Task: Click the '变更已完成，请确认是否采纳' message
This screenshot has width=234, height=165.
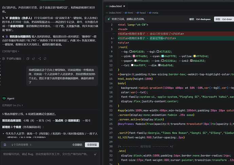Action: point(128,19)
